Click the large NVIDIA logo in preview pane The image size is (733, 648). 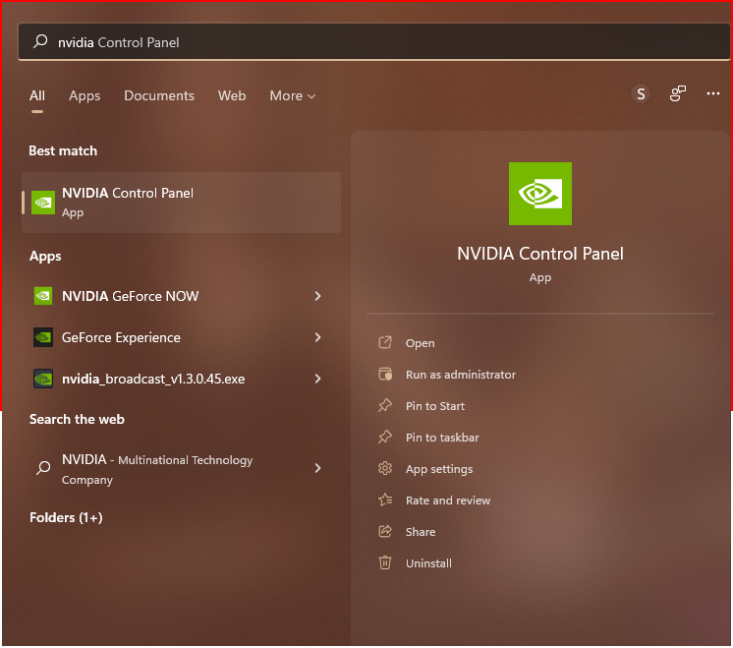540,194
